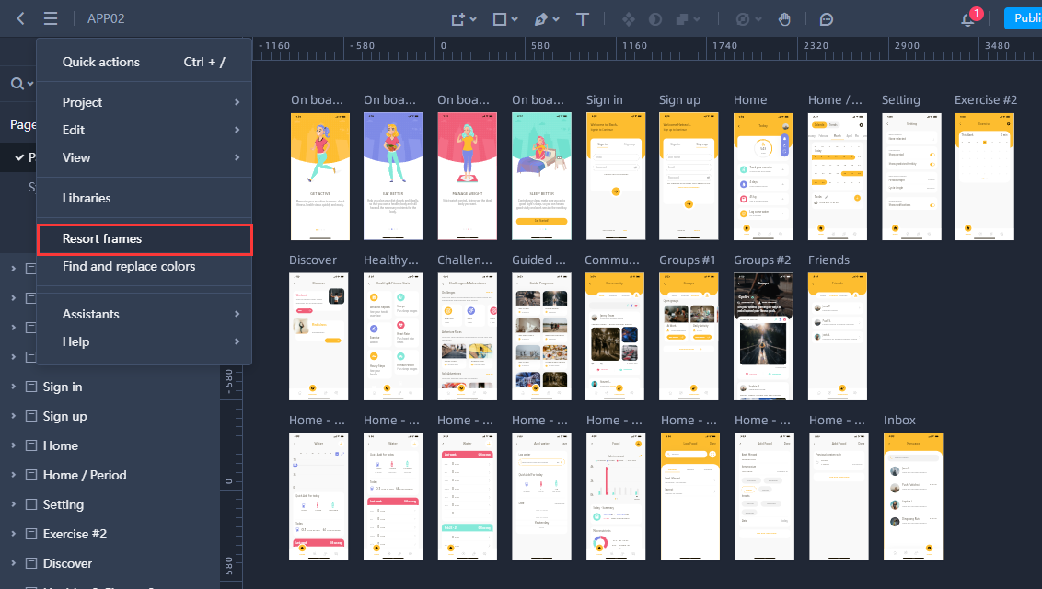Screen dimensions: 1042x589
Task: Select the Frame tool icon
Action: point(457,18)
